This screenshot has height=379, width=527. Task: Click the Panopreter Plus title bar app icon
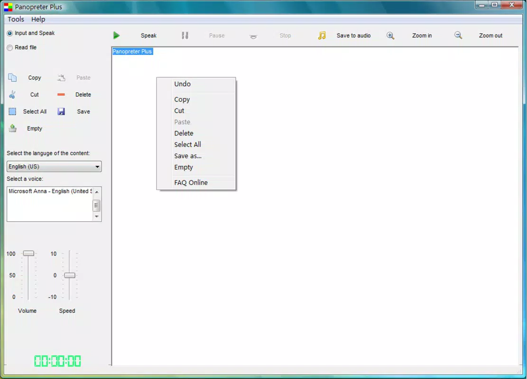(8, 7)
